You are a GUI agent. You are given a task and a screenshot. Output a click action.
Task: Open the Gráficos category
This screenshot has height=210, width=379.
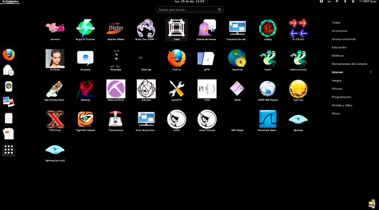338,56
